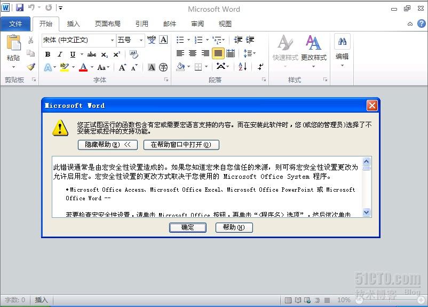Click the text highlight color button
The width and height of the screenshot is (428, 307).
click(x=64, y=67)
